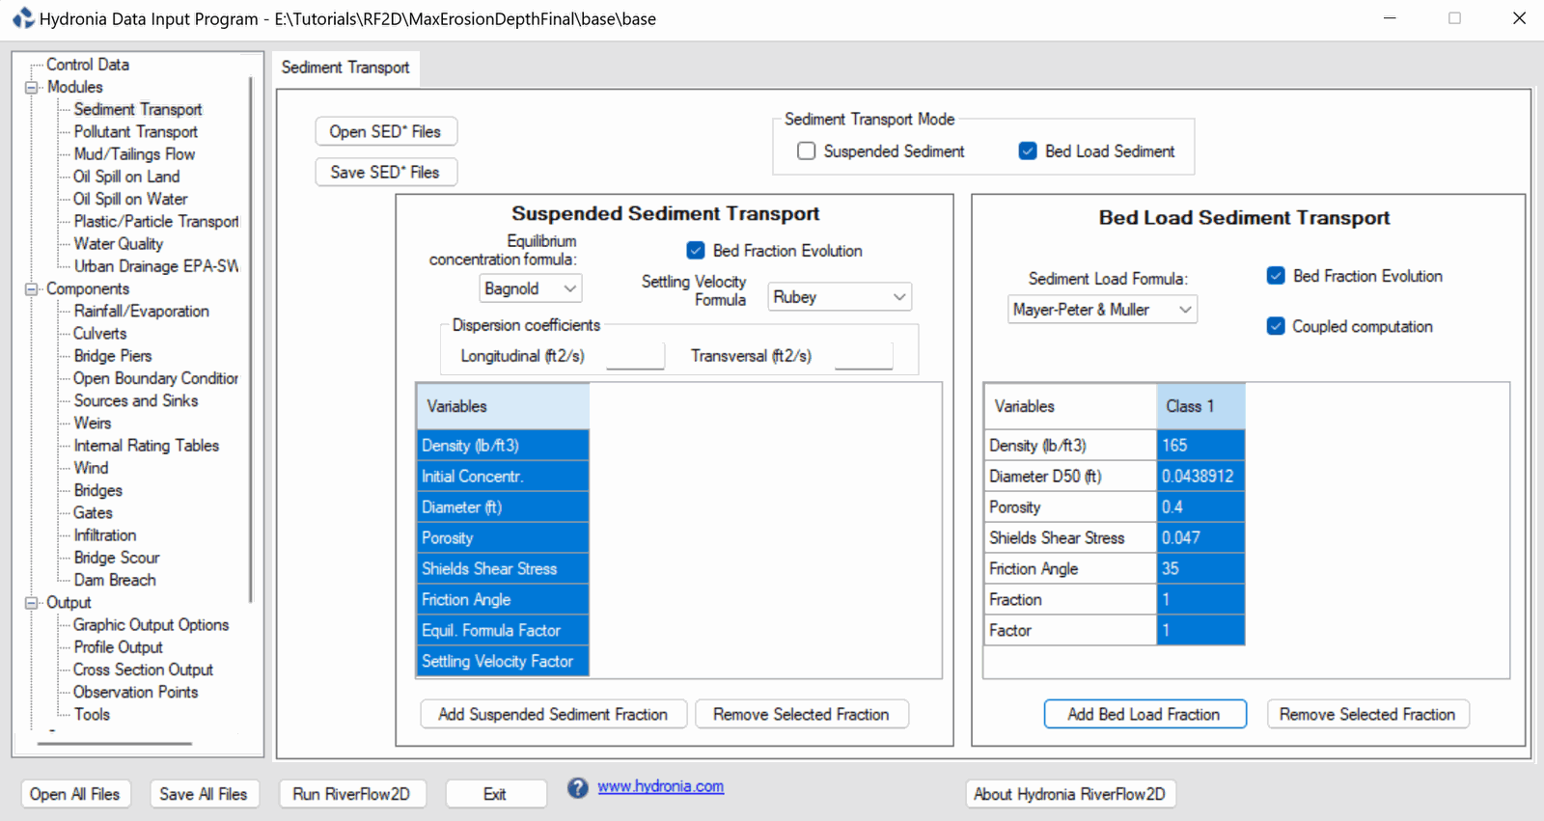Screen dimensions: 1544x821
Task: Expand the Mayer-Peter & Muller formula dropdown
Action: 1101,310
